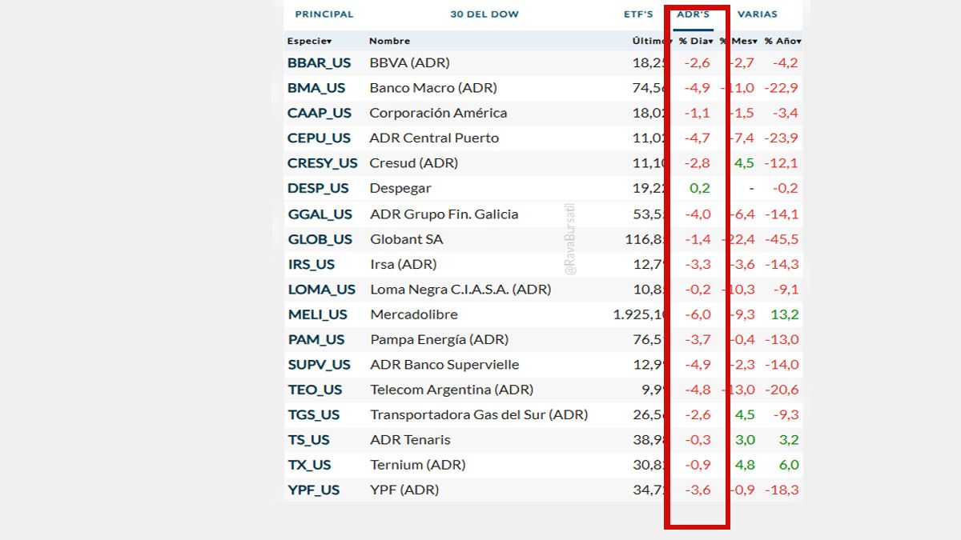
Task: Open the TGS_US Transportadora Gas ticker
Action: (312, 414)
